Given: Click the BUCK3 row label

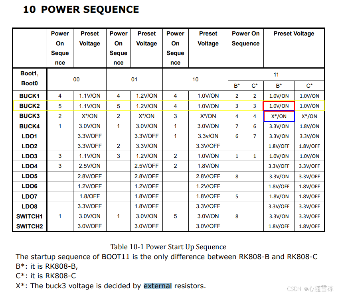Looking at the screenshot, I should pyautogui.click(x=30, y=116).
